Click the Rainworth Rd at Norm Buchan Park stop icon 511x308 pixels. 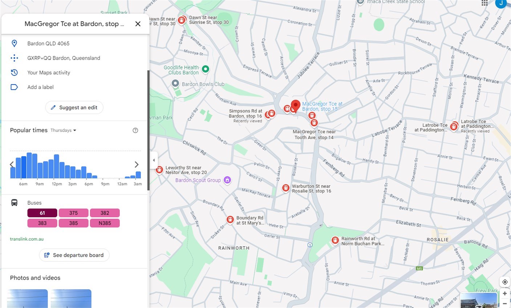(335, 240)
